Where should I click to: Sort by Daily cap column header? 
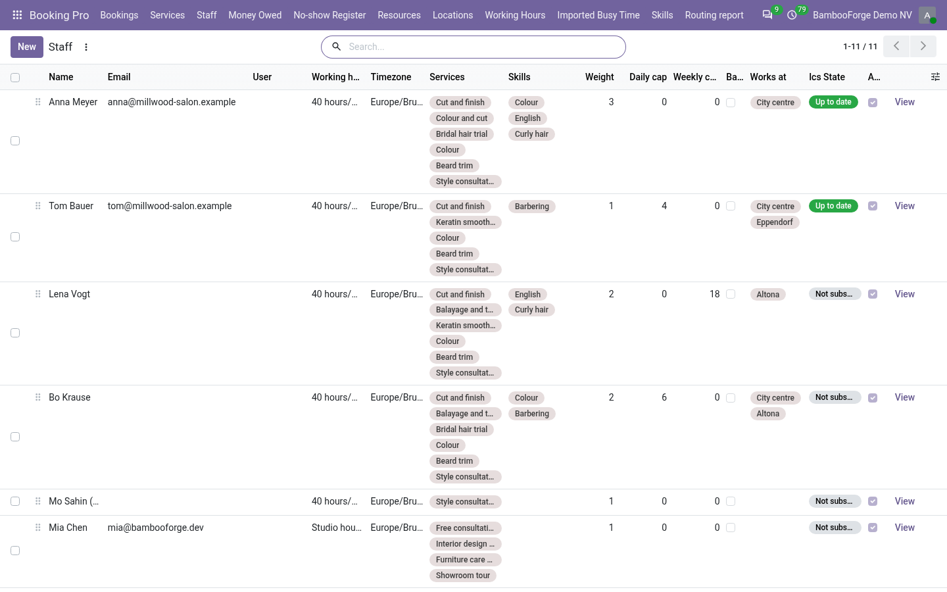(648, 77)
